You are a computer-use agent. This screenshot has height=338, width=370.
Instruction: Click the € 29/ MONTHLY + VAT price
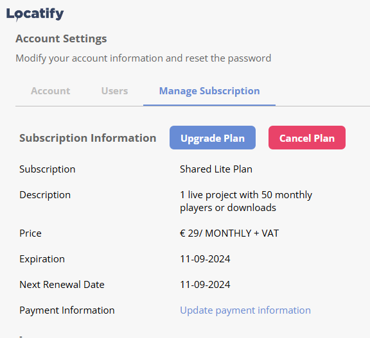229,233
